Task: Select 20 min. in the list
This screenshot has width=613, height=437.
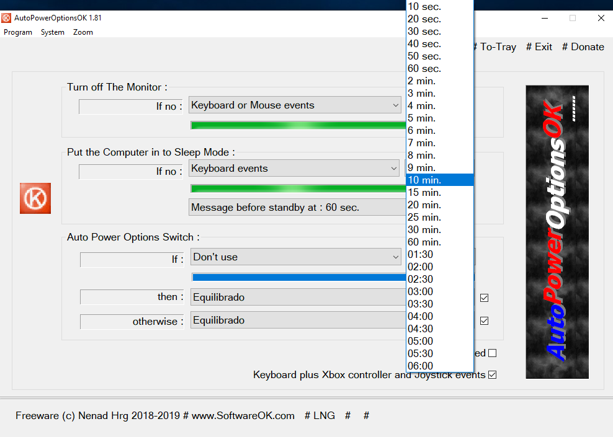Action: pyautogui.click(x=440, y=205)
